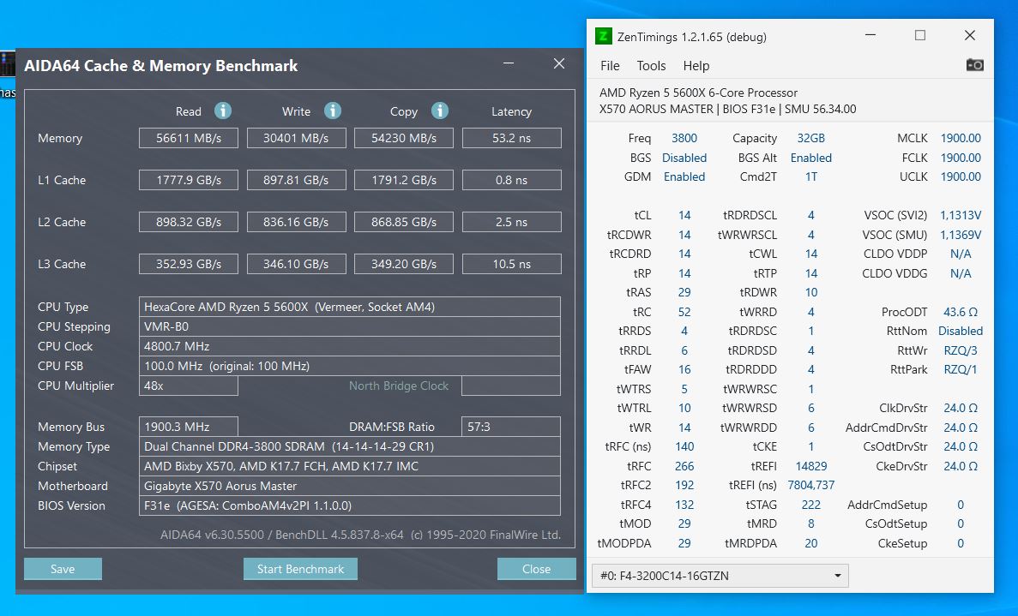Click L1 Cache Write value 897.81 GB/s
The width and height of the screenshot is (1018, 616).
(x=296, y=180)
